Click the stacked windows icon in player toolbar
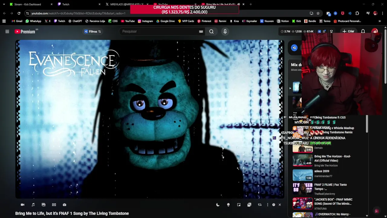This screenshot has height=218, width=387. click(x=249, y=205)
